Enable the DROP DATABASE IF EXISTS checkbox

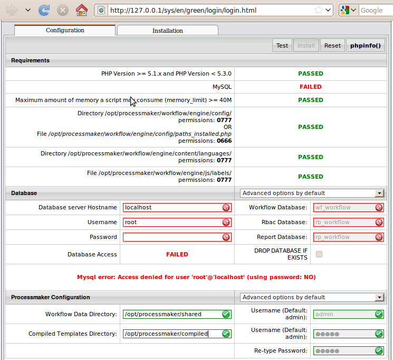(319, 254)
